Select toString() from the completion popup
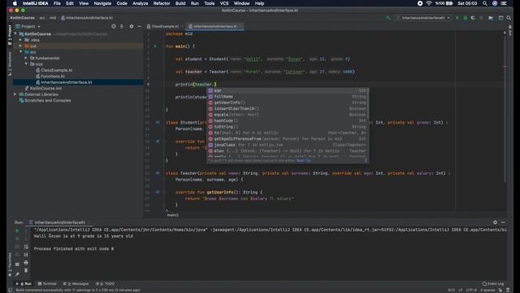 (x=288, y=127)
